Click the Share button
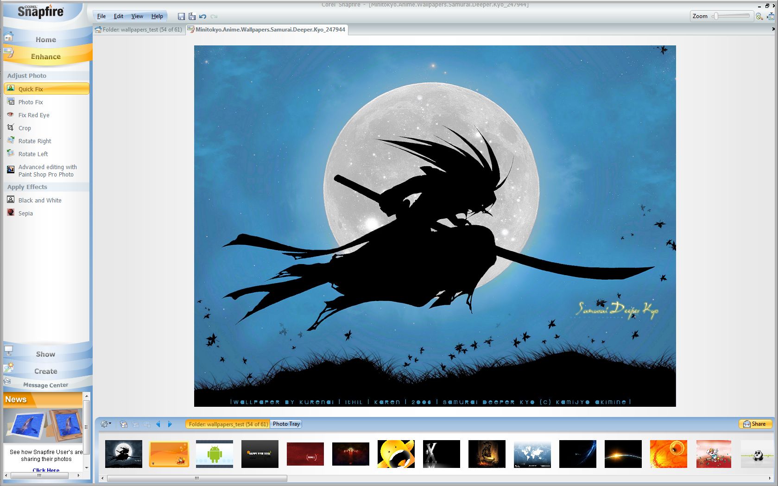778x486 pixels. 755,424
